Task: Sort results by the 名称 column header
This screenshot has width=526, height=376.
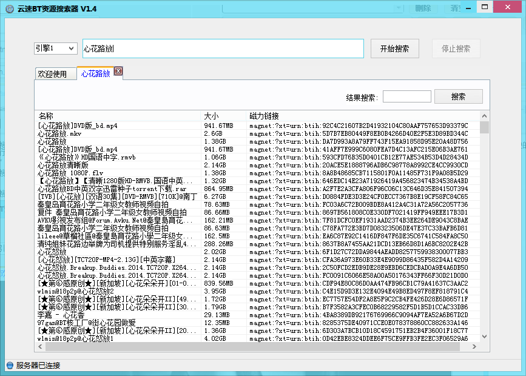Action: pos(115,116)
